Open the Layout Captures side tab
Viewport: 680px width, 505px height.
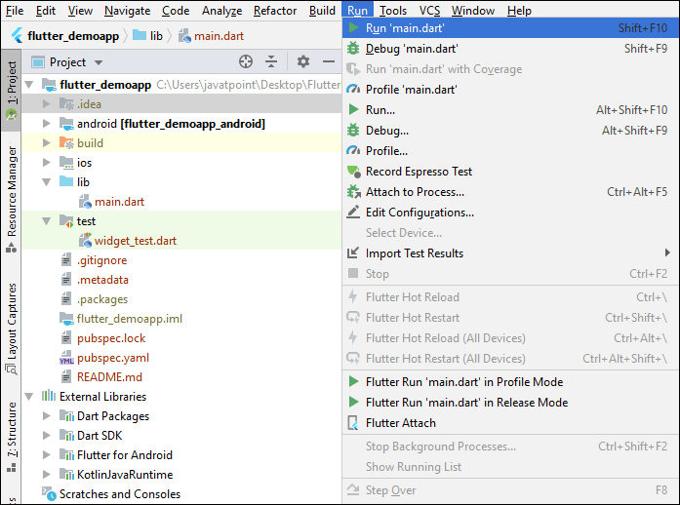[12, 329]
